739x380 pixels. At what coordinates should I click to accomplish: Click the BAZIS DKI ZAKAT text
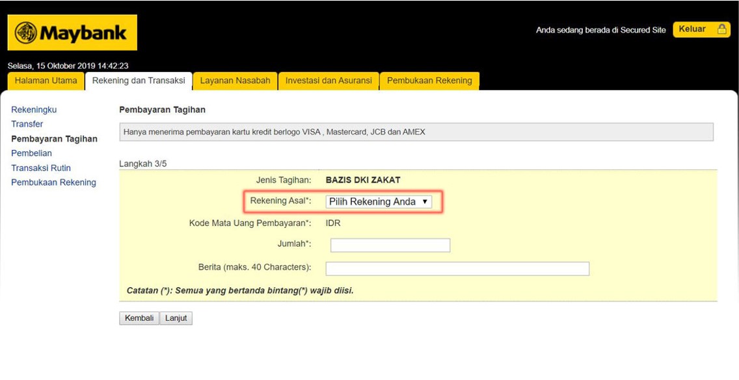click(363, 180)
